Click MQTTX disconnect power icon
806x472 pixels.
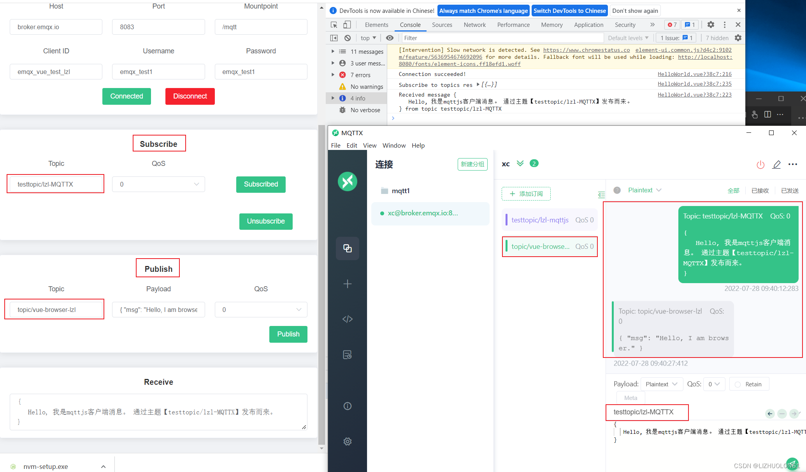pyautogui.click(x=760, y=164)
